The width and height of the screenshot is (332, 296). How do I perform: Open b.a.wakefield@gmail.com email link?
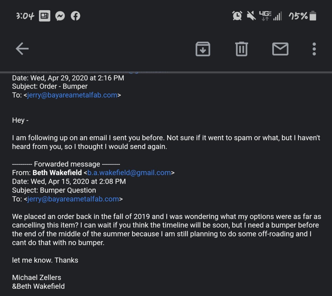[129, 173]
